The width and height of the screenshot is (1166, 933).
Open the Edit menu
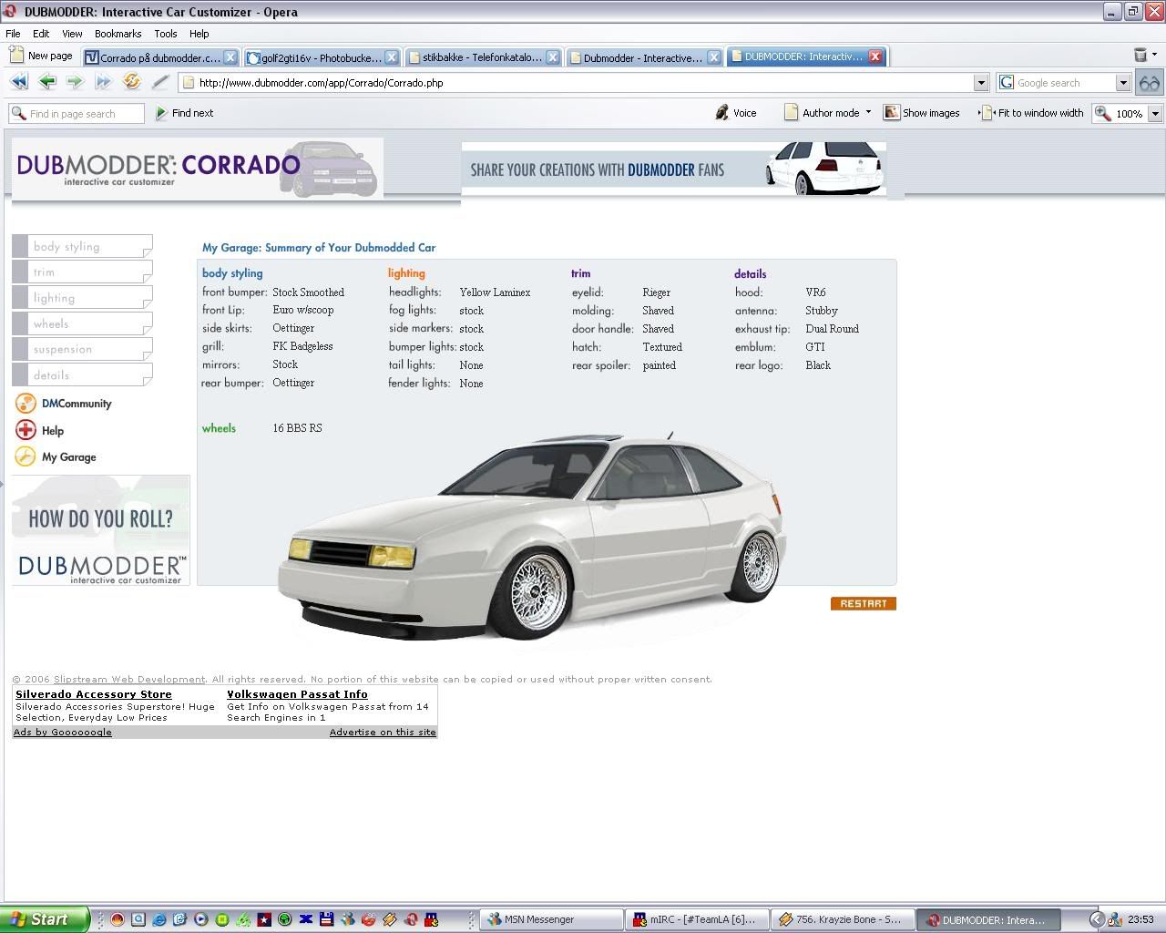click(41, 34)
